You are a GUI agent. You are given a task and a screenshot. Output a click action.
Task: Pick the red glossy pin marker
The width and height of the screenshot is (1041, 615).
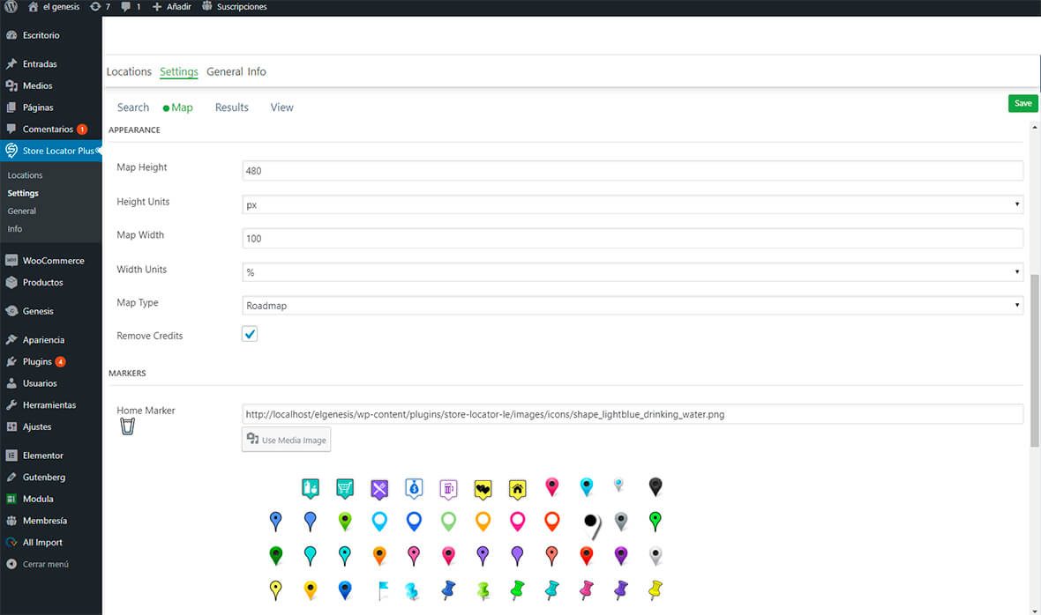tap(587, 555)
